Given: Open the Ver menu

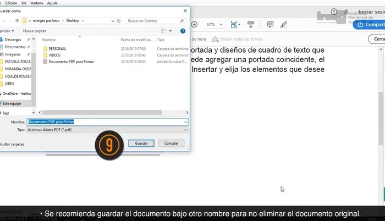Looking at the screenshot, I should point(24,3).
